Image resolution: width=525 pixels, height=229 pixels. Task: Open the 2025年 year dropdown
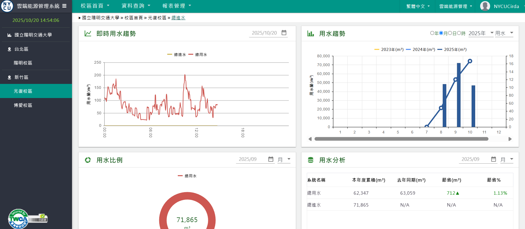(x=481, y=33)
